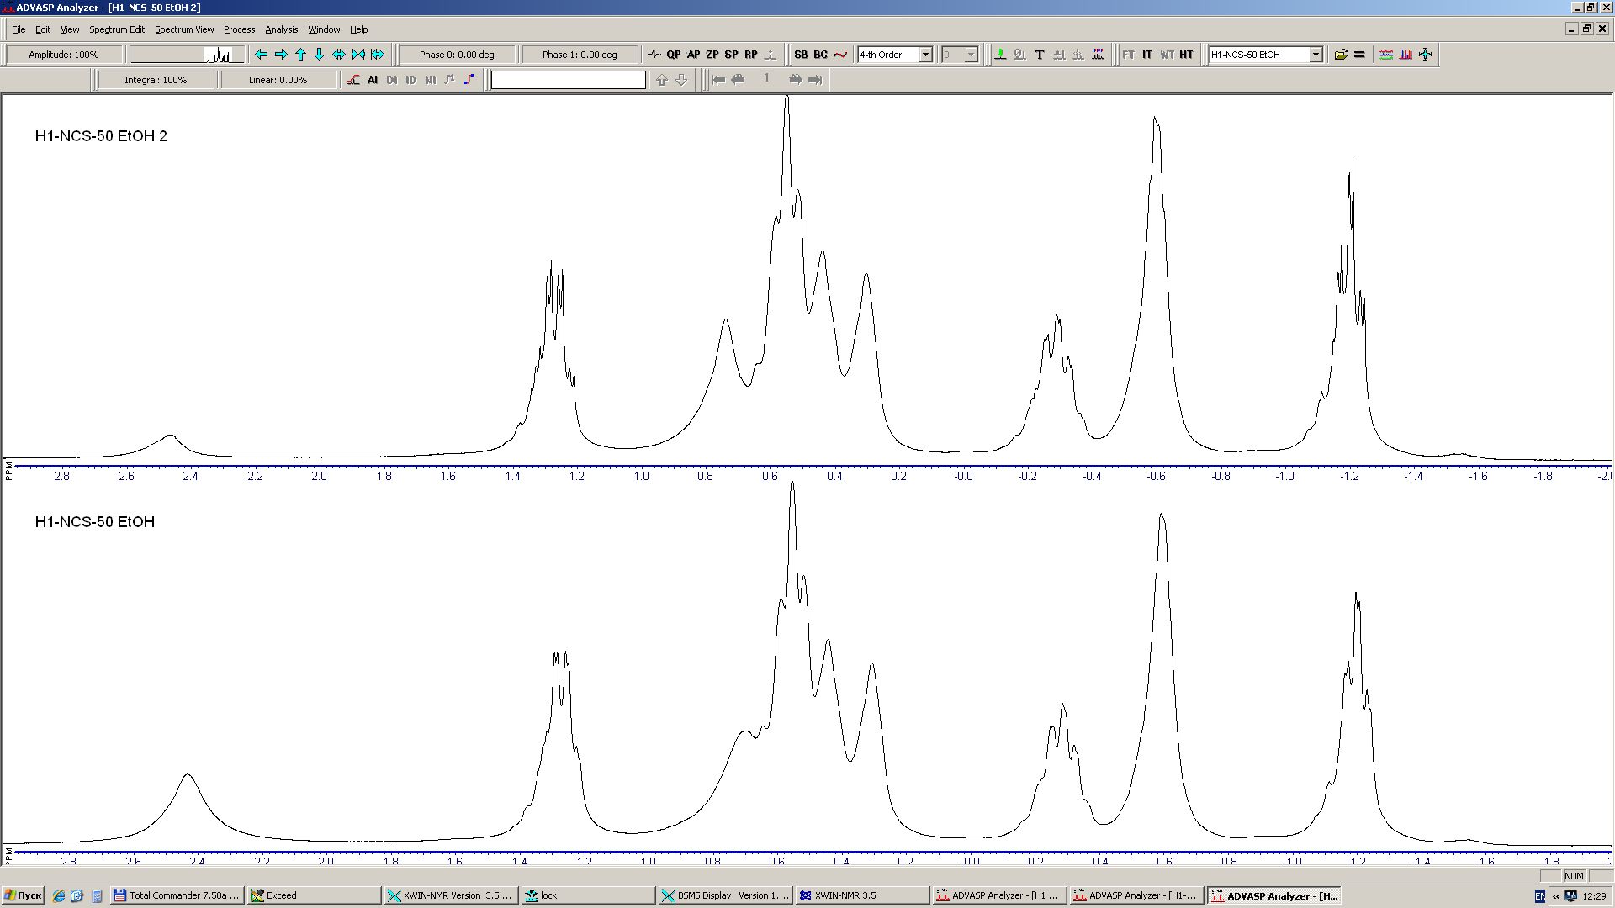Click the BC baseline correction icon
The image size is (1615, 908).
820,55
